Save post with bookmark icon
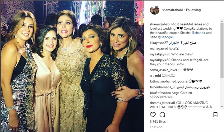The width and height of the screenshot is (224, 132). [x=215, y=115]
